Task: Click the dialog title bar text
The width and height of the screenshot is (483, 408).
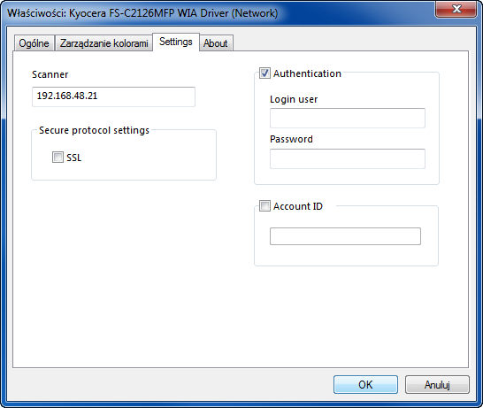Action: click(142, 13)
